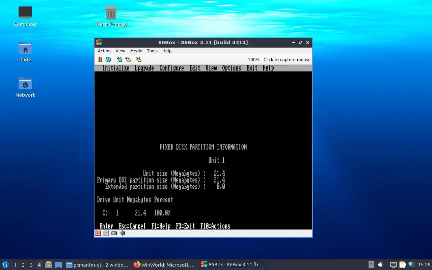Select Upgrade in the DOS menu bar

click(x=144, y=68)
